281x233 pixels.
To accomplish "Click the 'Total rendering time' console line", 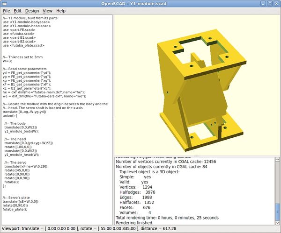I will pyautogui.click(x=167, y=217).
